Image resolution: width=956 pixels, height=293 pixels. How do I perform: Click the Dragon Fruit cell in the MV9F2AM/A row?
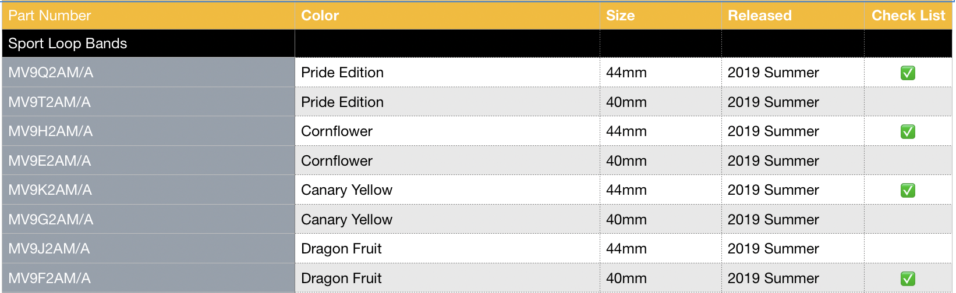coord(341,278)
